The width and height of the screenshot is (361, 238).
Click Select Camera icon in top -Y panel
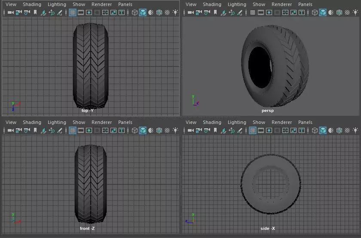pos(11,12)
